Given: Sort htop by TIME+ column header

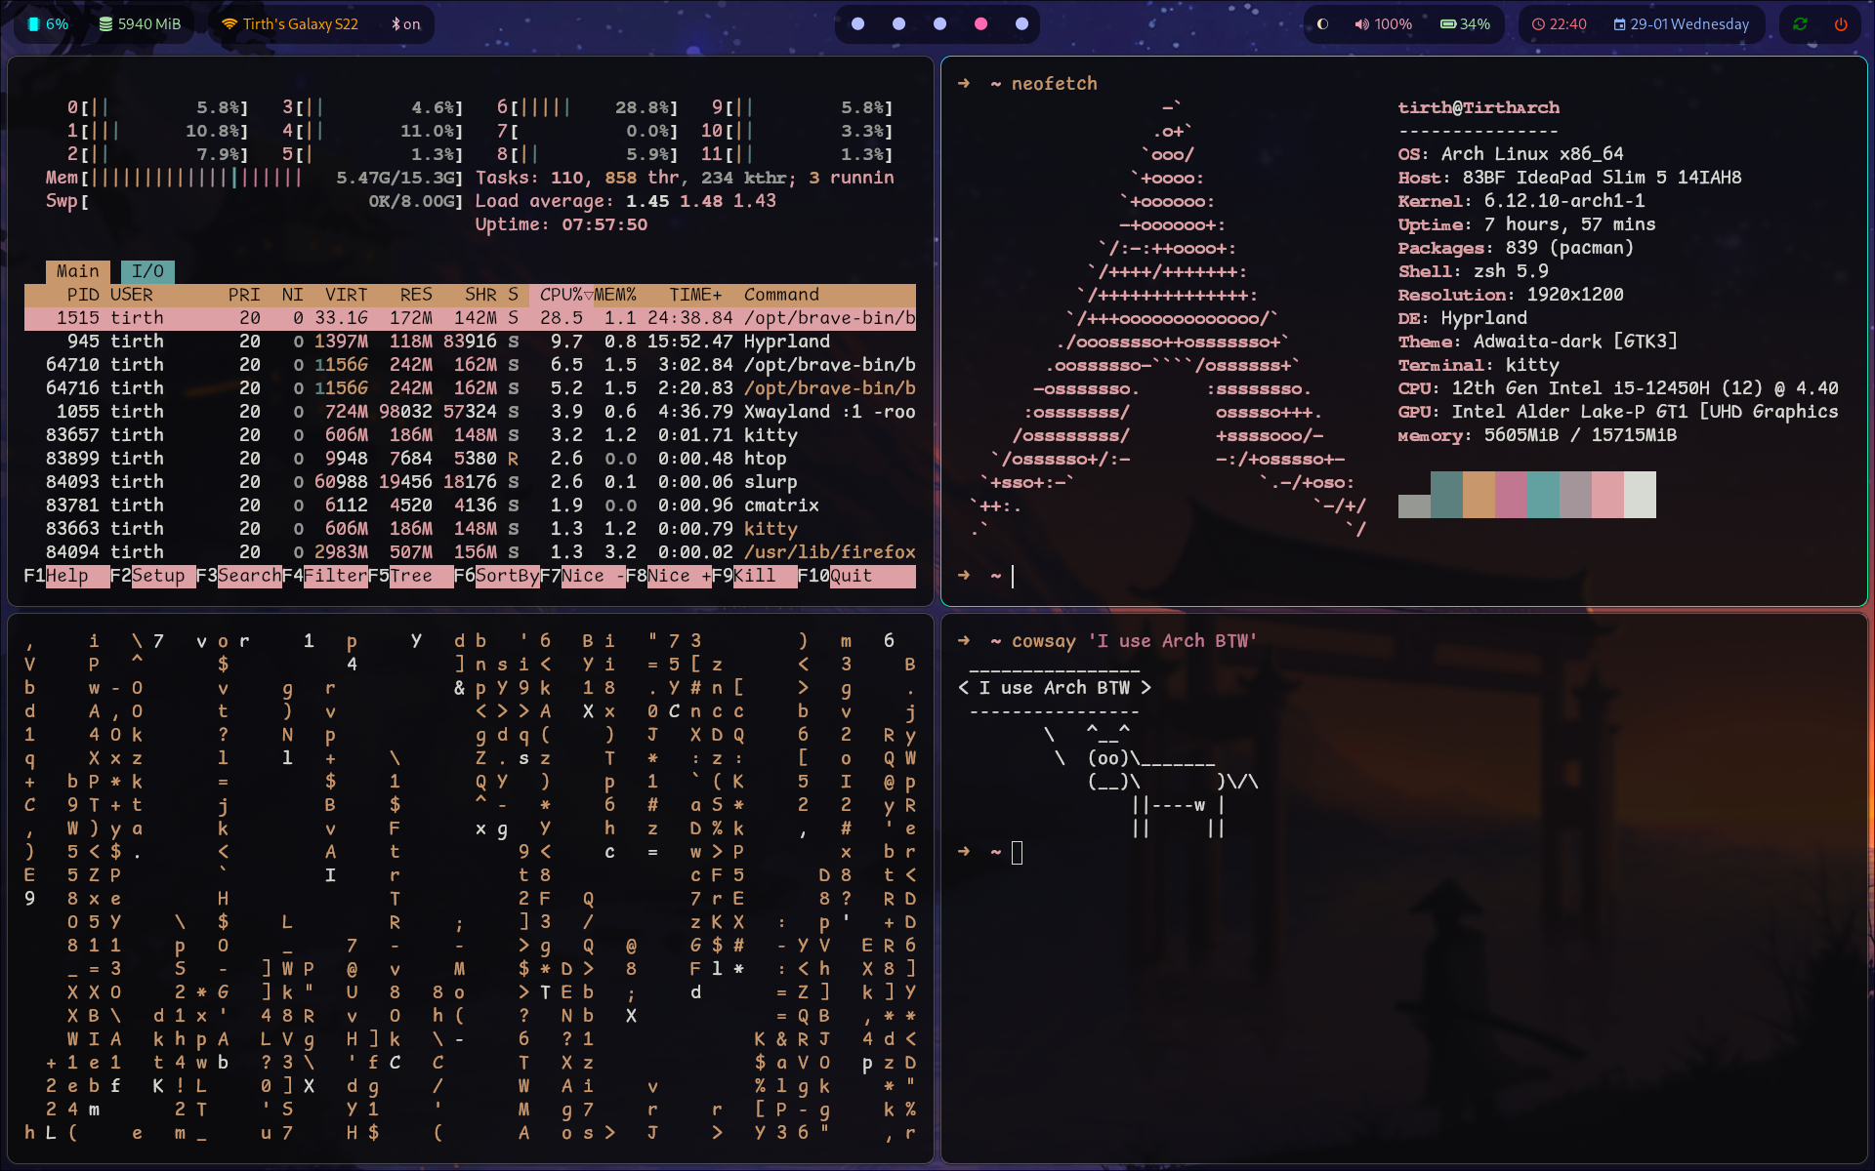Looking at the screenshot, I should (695, 295).
